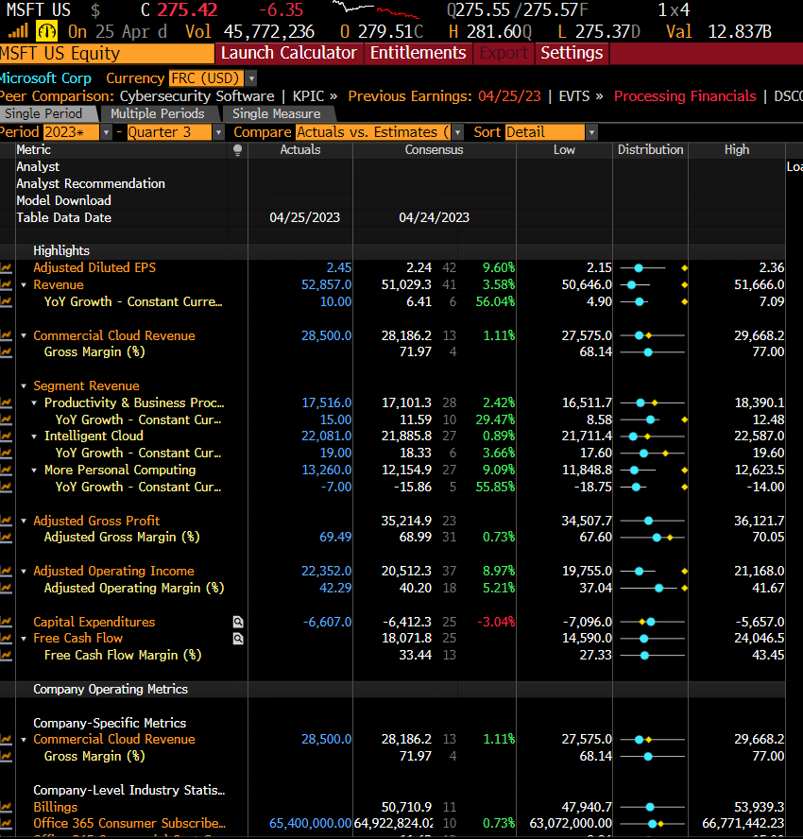Click the chart icon beside the Billings row
The image size is (803, 839).
click(6, 807)
